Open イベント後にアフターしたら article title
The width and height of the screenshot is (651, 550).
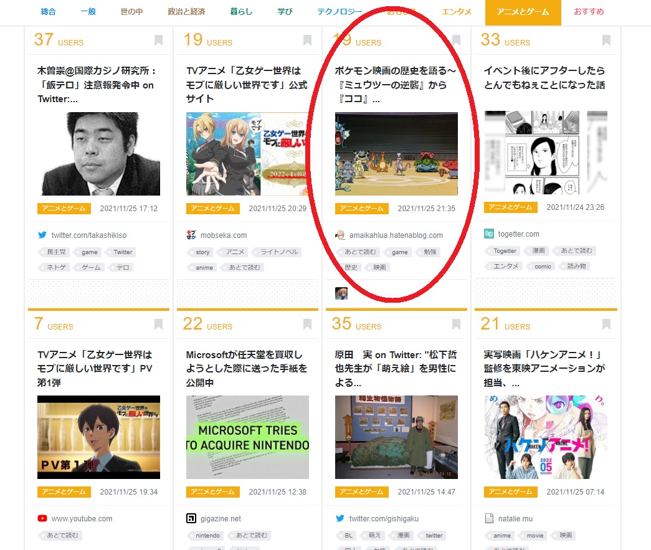[x=544, y=78]
